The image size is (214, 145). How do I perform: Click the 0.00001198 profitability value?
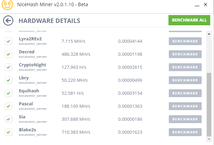point(130,54)
